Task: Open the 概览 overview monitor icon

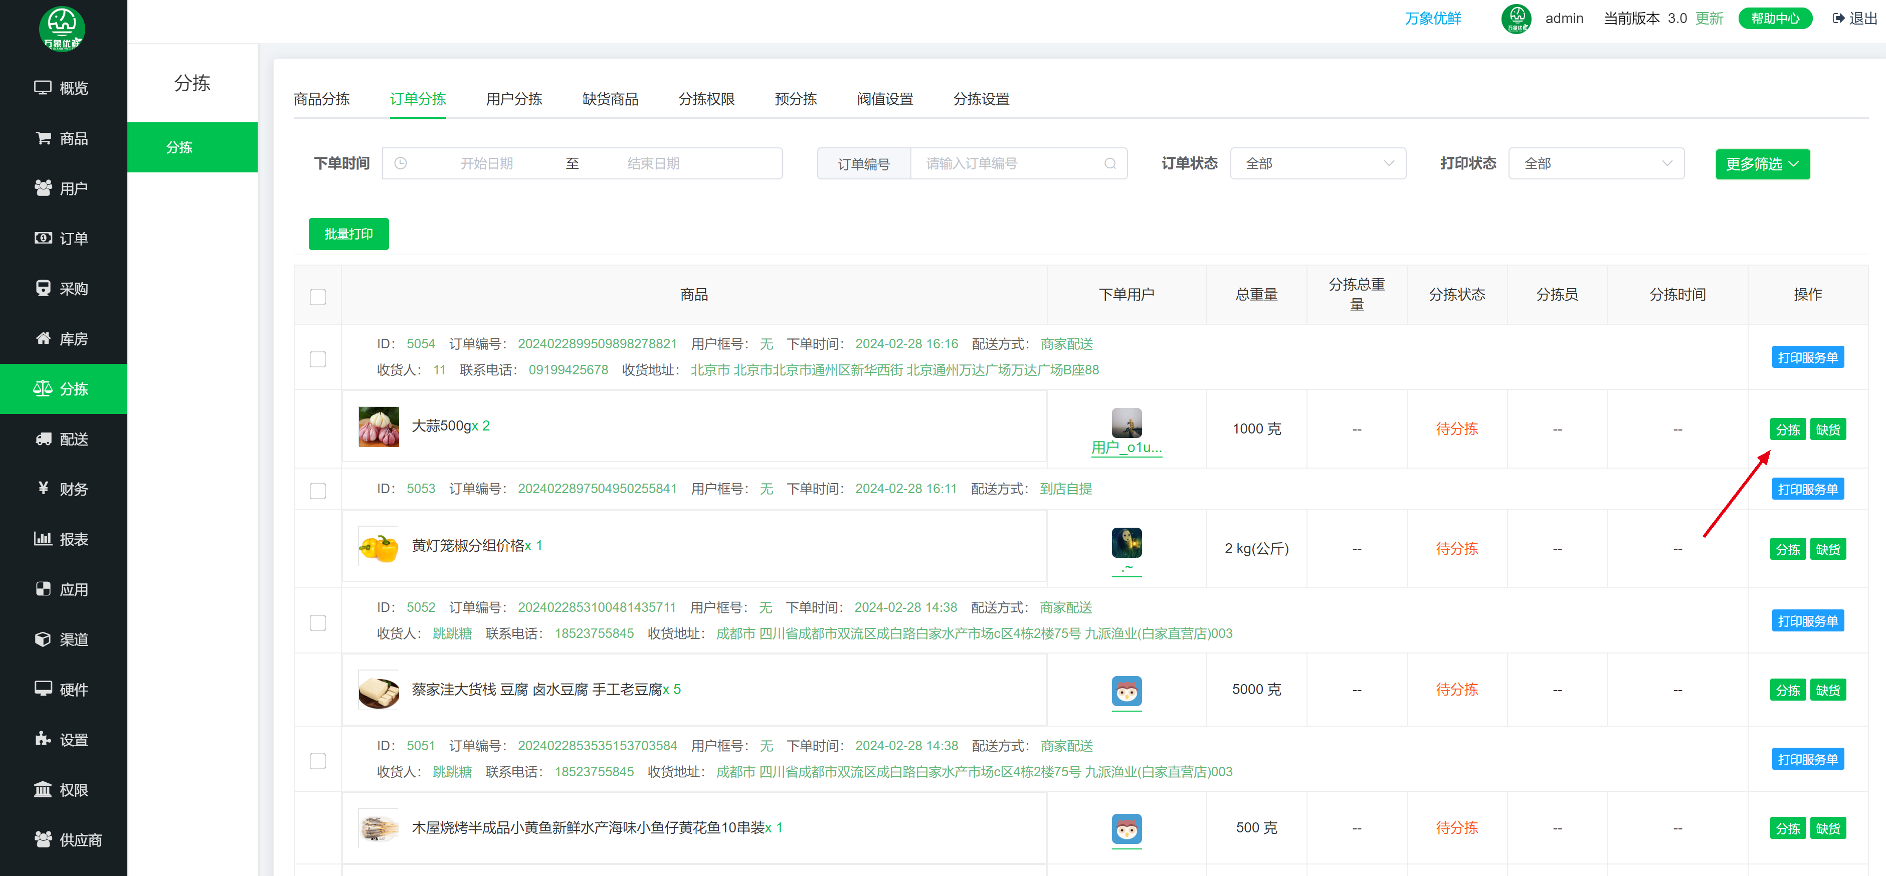Action: click(x=43, y=88)
